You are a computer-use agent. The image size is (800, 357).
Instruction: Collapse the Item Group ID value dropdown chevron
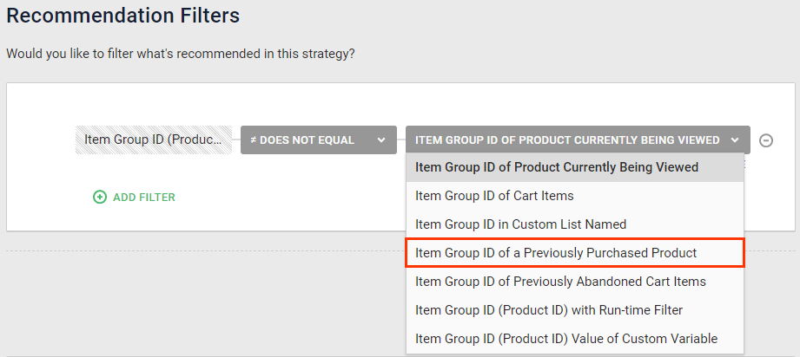pos(735,140)
